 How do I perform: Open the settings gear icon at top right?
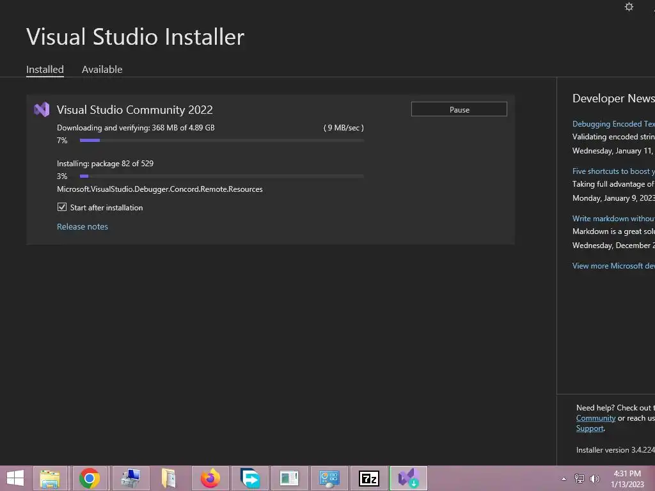point(629,6)
